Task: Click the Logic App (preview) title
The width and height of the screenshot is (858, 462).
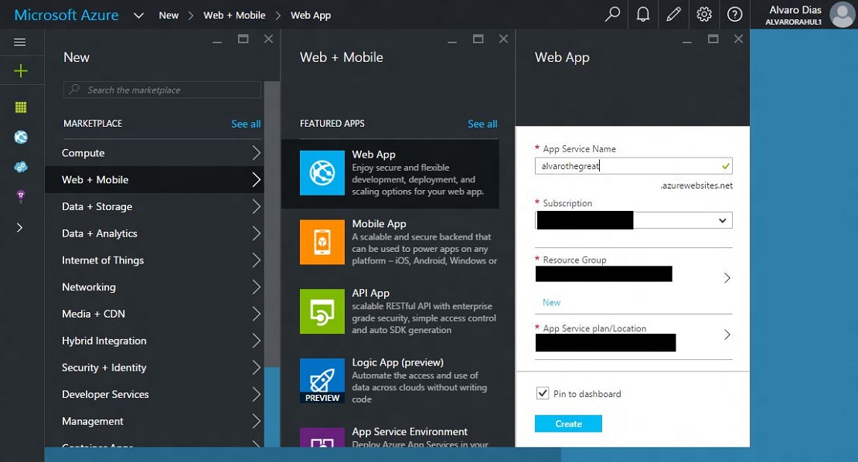Action: pos(397,362)
